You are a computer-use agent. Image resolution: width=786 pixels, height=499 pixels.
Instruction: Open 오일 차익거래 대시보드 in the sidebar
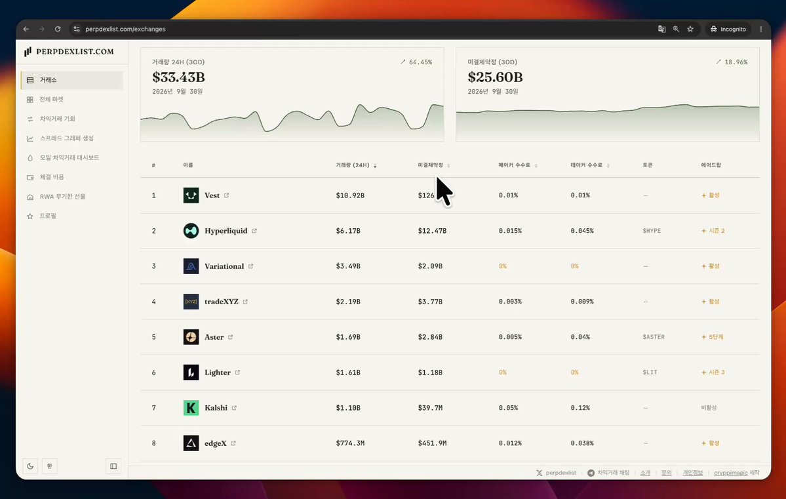click(x=71, y=157)
